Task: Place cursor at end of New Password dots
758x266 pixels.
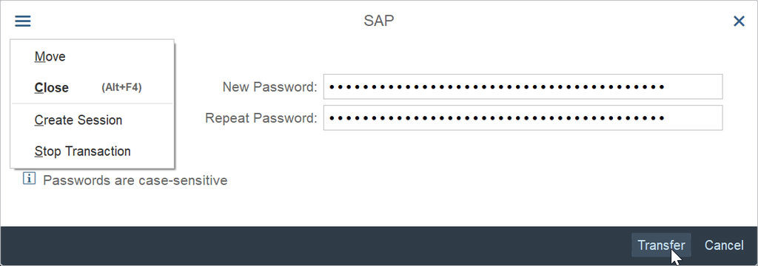Action: pos(666,87)
